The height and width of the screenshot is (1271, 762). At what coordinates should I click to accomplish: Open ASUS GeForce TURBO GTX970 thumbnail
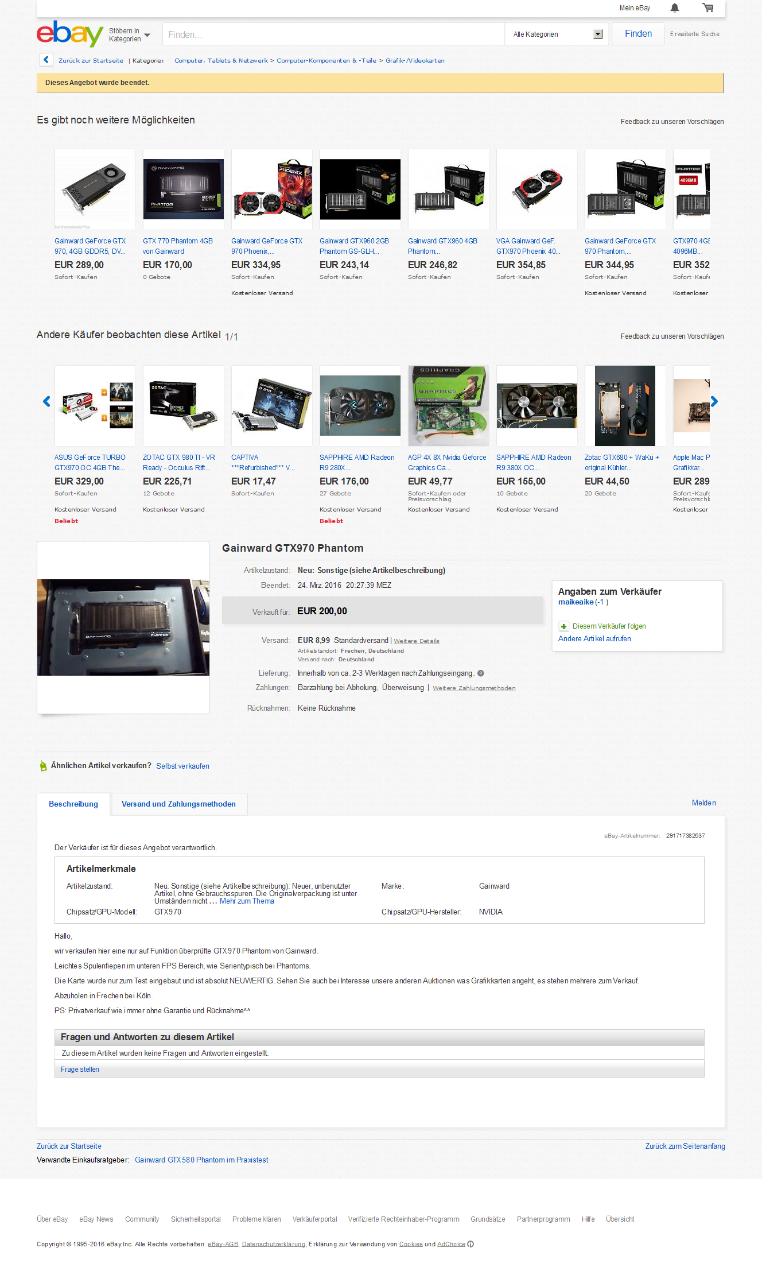(95, 406)
